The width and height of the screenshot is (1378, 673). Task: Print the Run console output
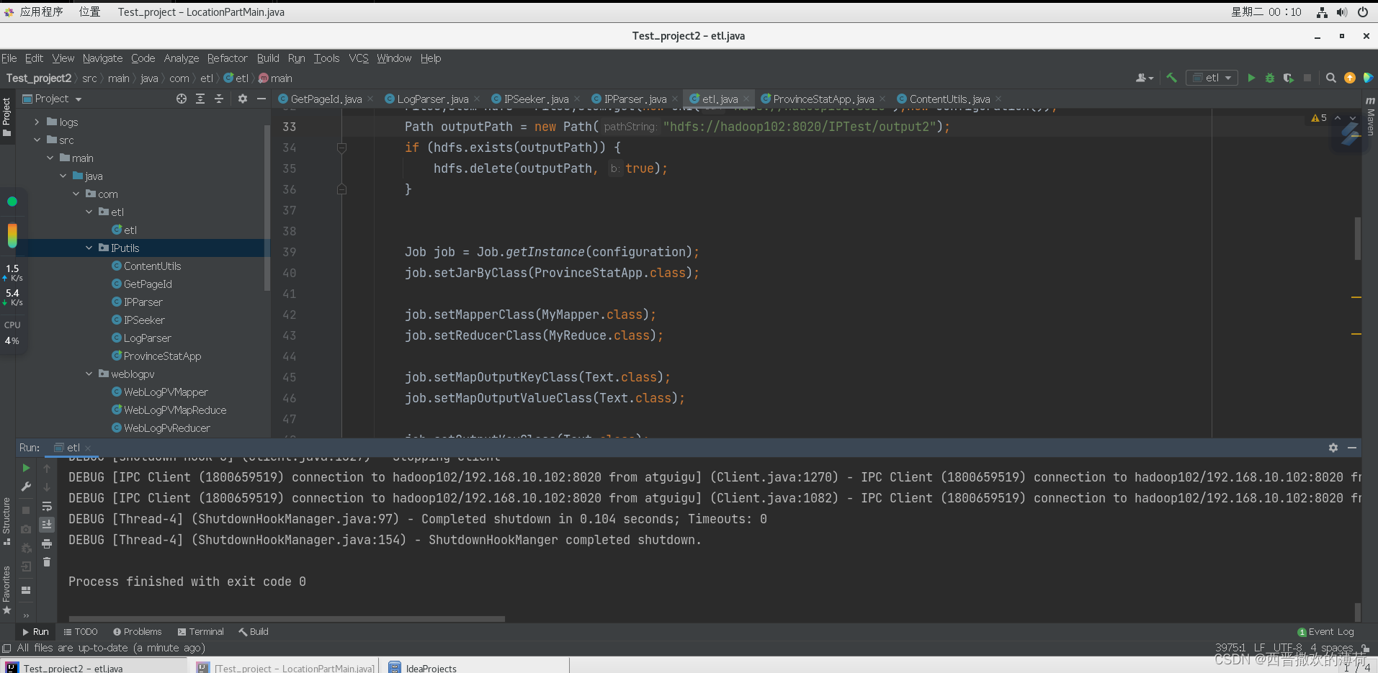click(x=47, y=543)
